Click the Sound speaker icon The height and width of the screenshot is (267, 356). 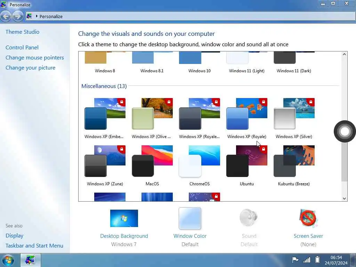[x=249, y=218]
